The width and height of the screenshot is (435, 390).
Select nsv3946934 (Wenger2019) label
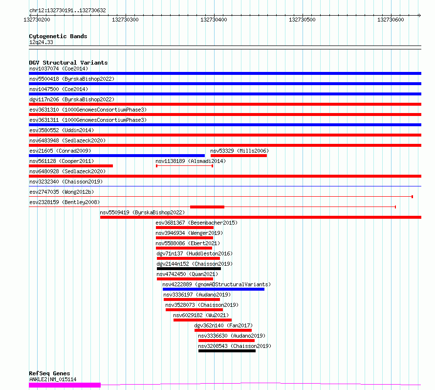tap(189, 233)
